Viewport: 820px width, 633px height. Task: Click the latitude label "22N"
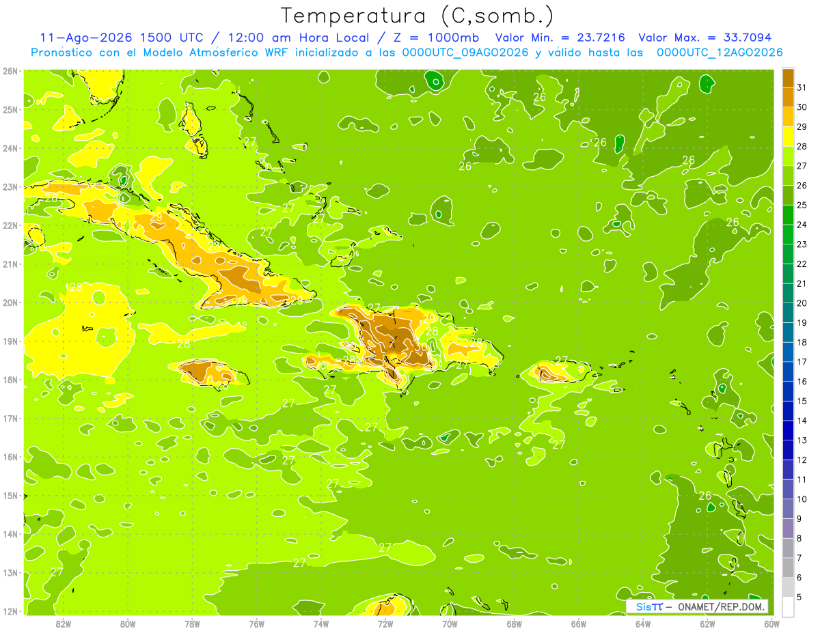[x=10, y=225]
